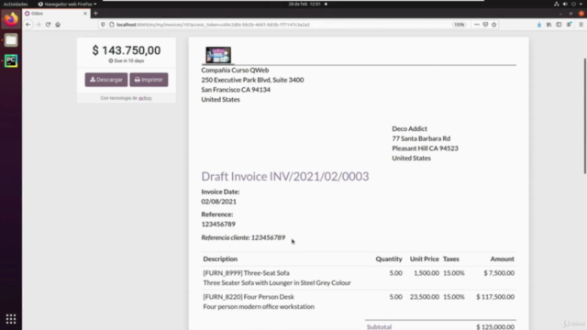Open the Firefox library icon
This screenshot has width=587, height=330.
tap(548, 25)
